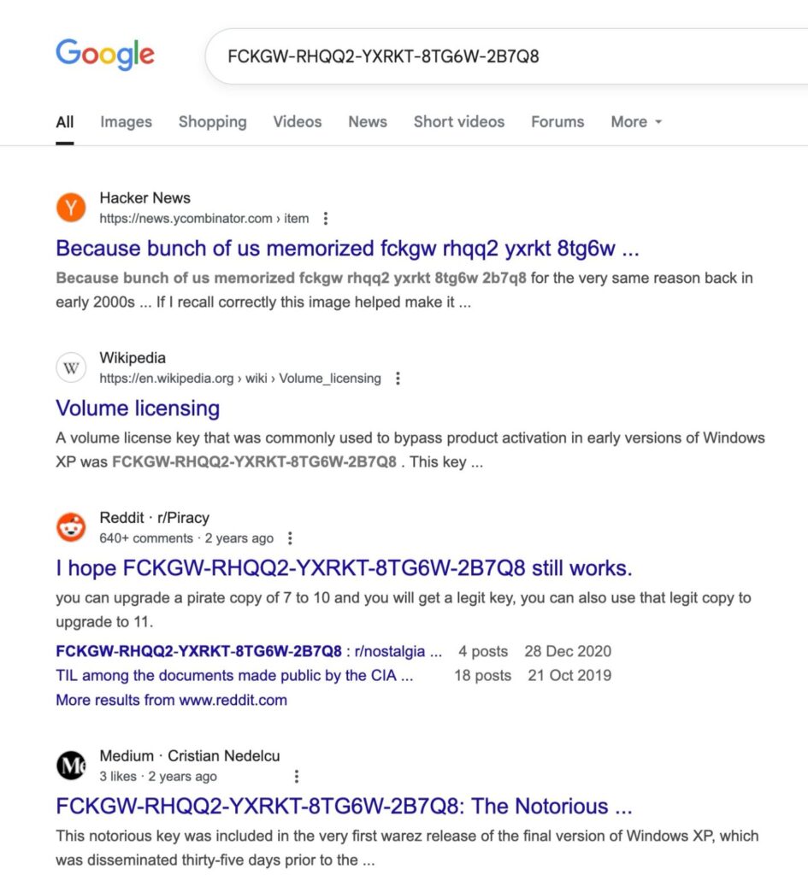This screenshot has width=808, height=875.
Task: Click More results from www.reddit.com
Action: (x=171, y=700)
